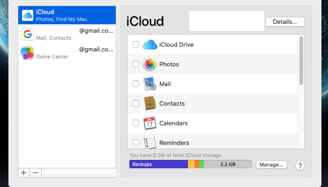Click the minus icon to remove account
The height and width of the screenshot is (187, 328).
coord(36,173)
